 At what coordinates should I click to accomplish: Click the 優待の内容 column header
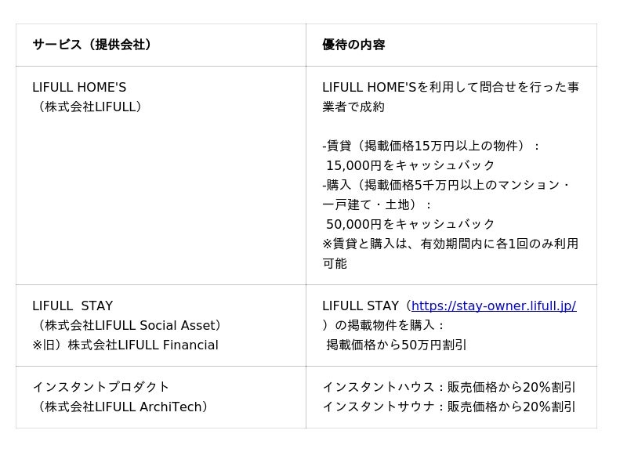(353, 45)
